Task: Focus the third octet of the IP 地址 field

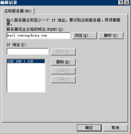Action: click(33, 52)
